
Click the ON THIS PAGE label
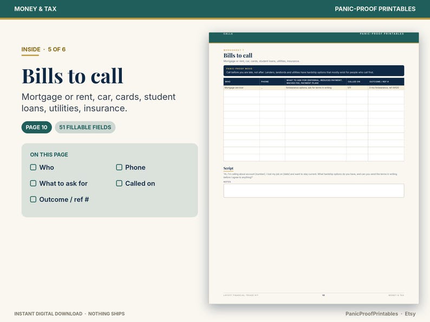point(49,155)
